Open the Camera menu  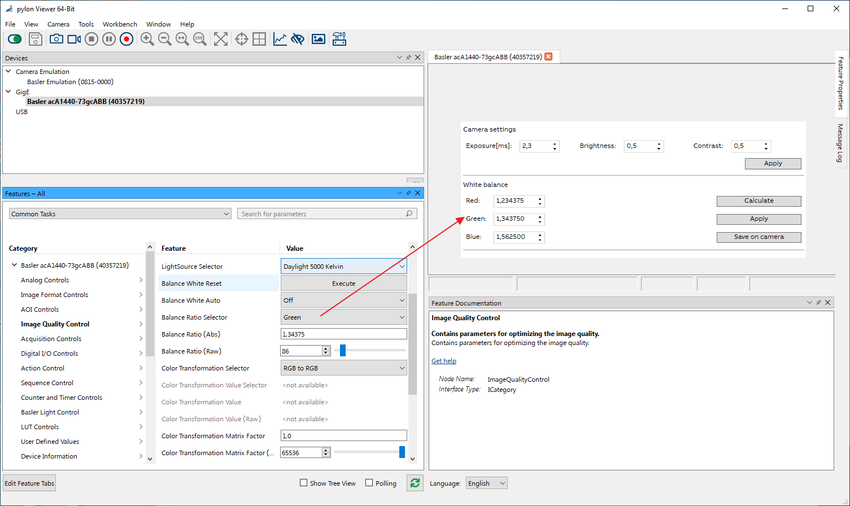[58, 24]
